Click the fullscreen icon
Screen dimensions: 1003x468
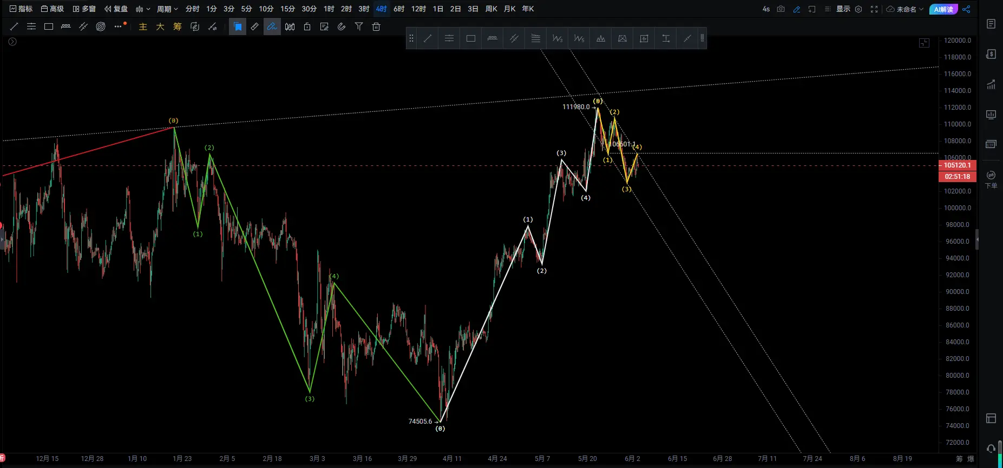coord(874,9)
